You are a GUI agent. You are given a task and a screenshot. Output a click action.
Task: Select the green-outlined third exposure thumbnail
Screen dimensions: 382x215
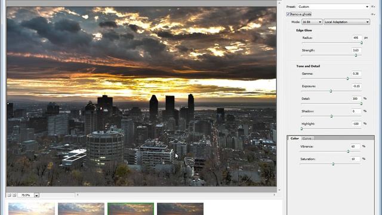point(131,209)
